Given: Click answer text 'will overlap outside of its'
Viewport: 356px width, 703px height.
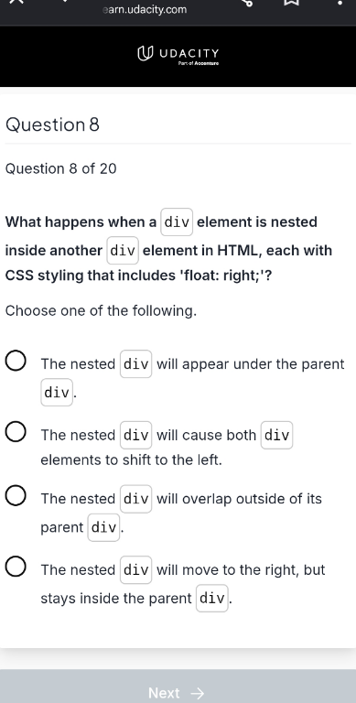Looking at the screenshot, I should [239, 499].
